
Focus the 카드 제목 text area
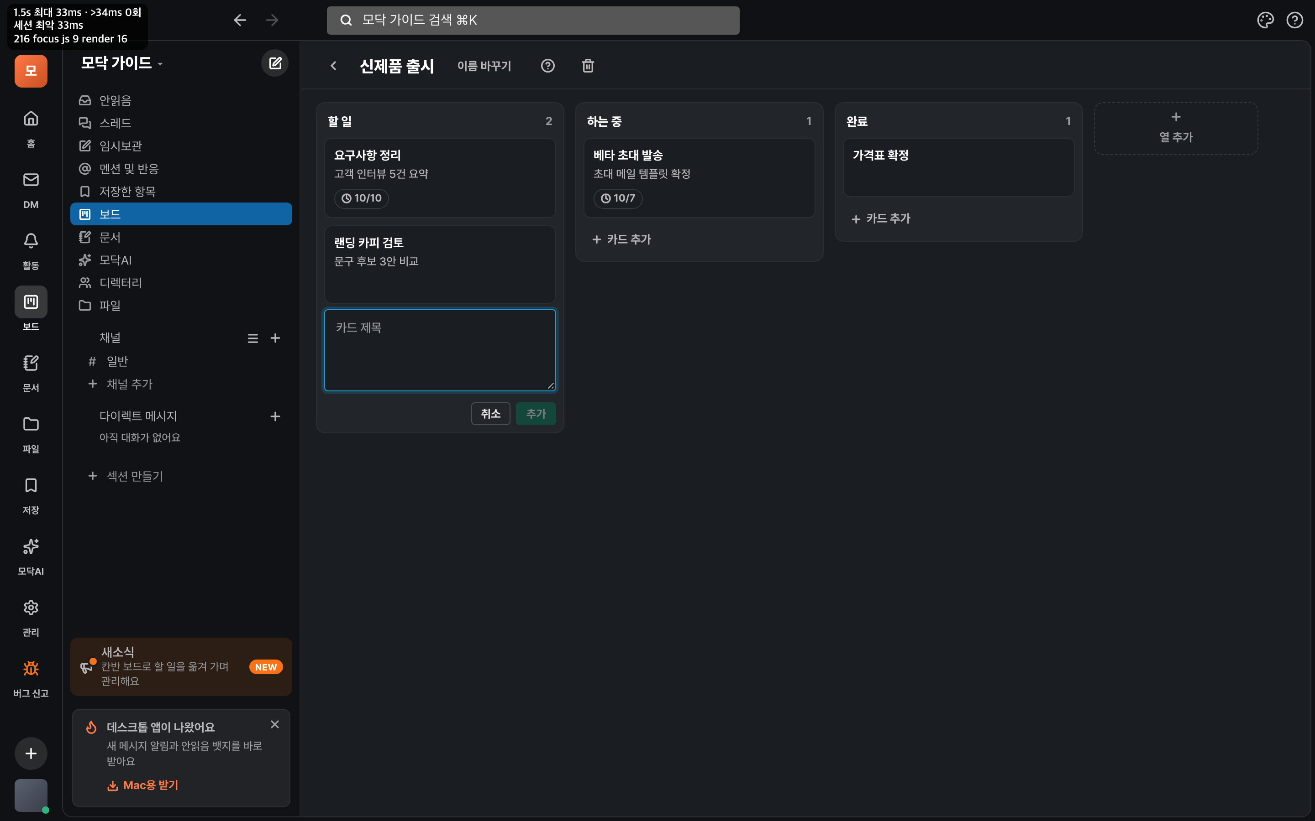[x=440, y=350]
